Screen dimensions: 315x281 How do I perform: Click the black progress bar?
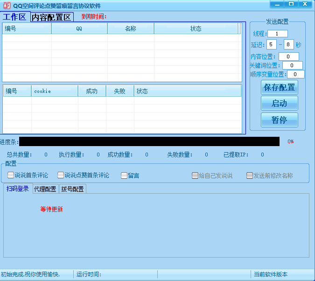click(x=149, y=141)
